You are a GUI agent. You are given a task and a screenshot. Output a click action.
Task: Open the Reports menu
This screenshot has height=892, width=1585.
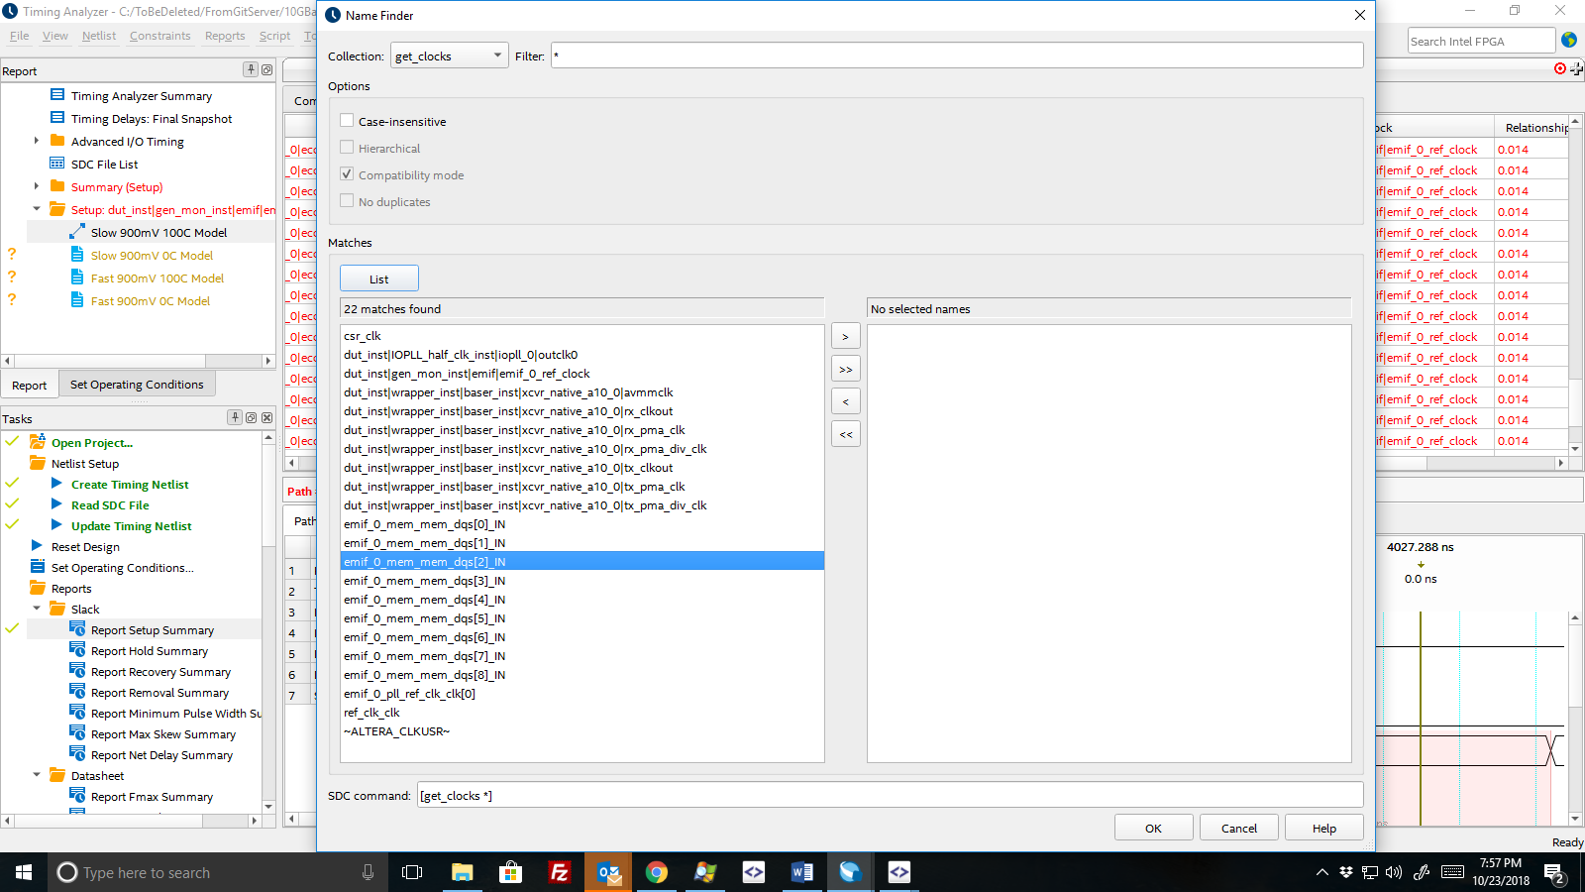[x=225, y=36]
